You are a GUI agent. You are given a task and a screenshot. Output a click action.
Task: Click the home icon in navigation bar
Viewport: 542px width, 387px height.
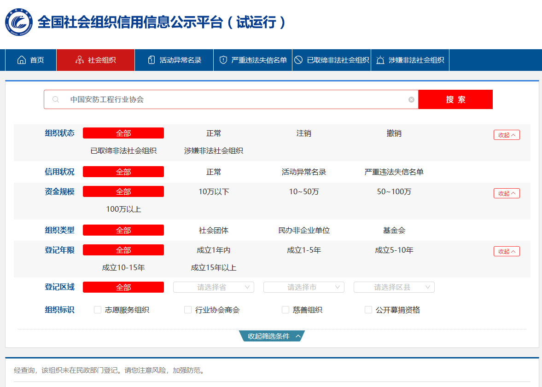tap(21, 60)
